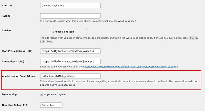205x111 pixels.
Task: Focus the Site Title input field
Action: tap(70, 5)
